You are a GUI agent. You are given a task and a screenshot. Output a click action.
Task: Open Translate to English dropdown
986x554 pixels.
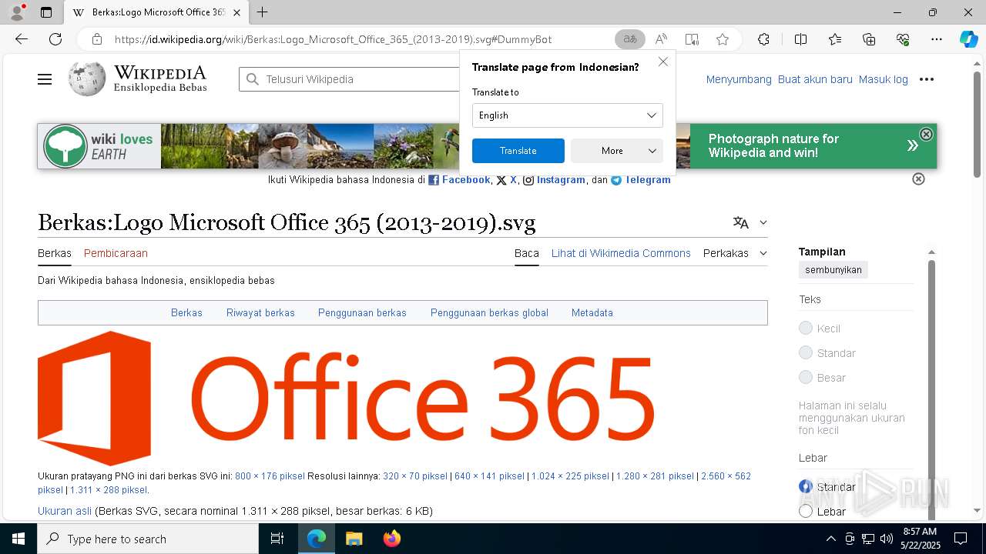[567, 115]
